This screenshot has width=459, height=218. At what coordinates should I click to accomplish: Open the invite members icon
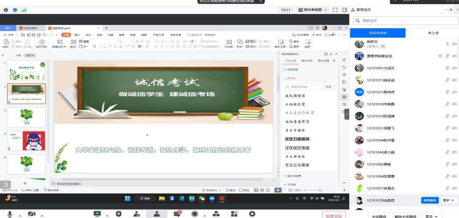tap(136, 214)
